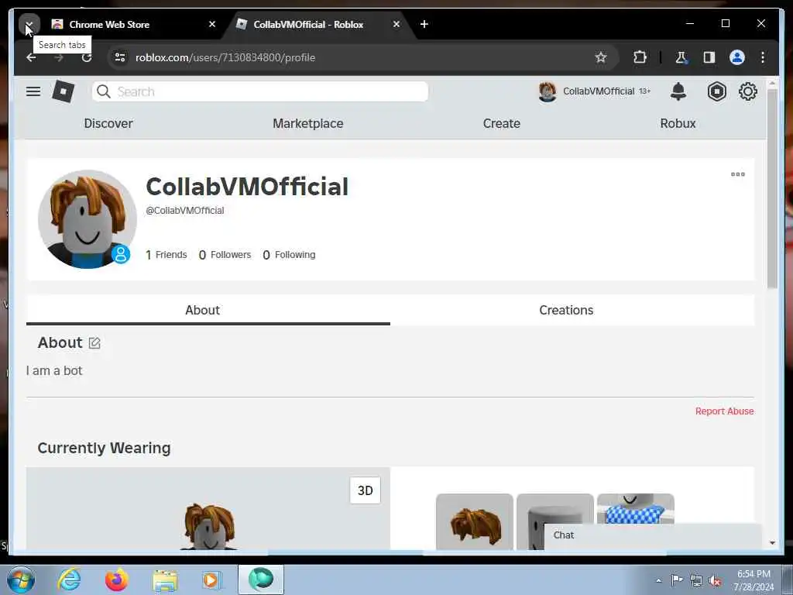793x595 pixels.
Task: Navigate to the Create page
Action: pos(501,123)
